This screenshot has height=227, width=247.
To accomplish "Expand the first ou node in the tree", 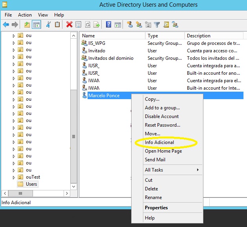I will coord(14,36).
